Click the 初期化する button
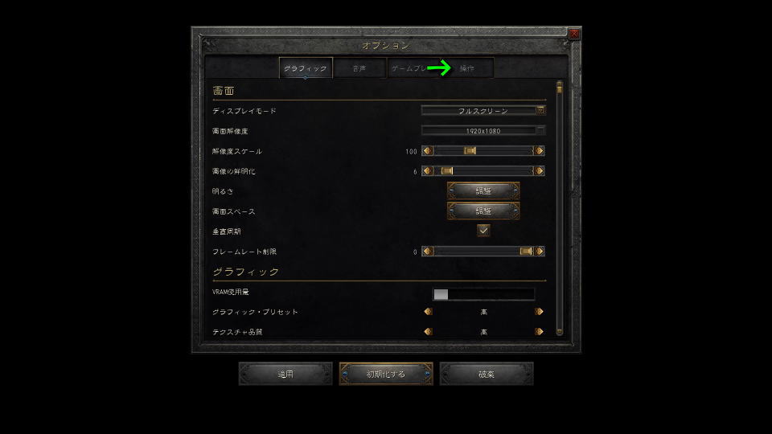 386,374
